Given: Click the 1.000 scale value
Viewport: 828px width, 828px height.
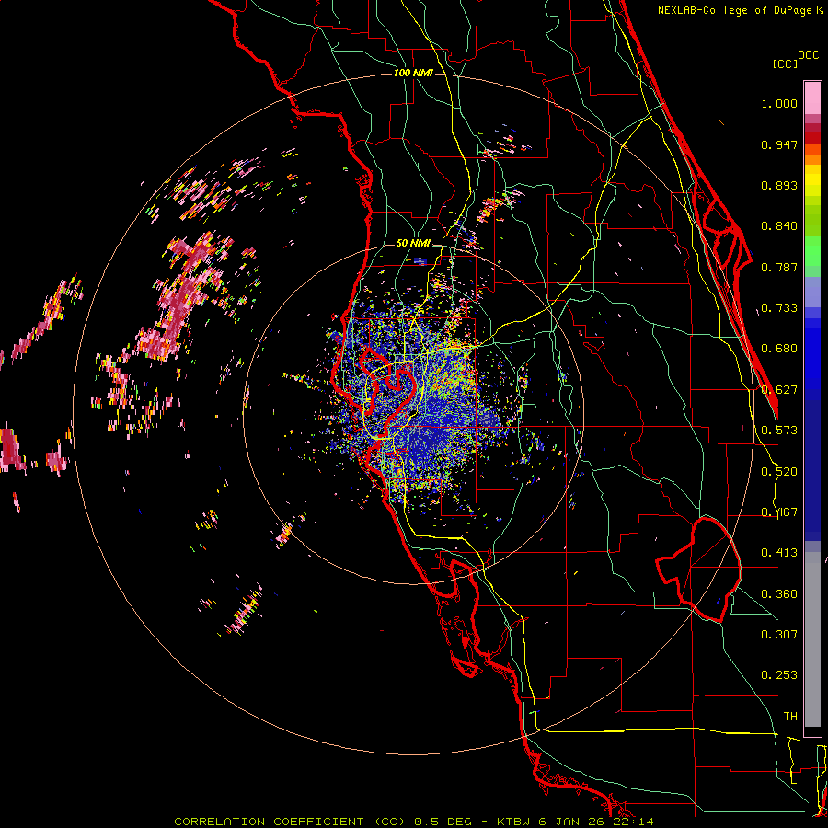Looking at the screenshot, I should tap(779, 103).
